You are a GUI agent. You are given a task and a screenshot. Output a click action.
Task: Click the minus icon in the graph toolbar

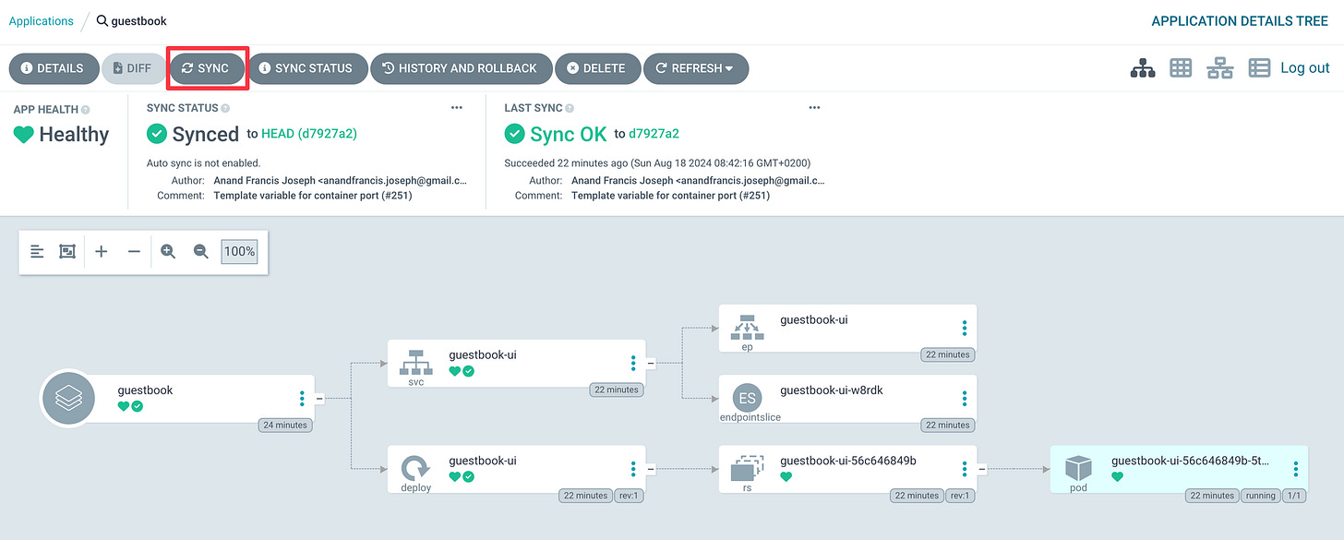[x=134, y=251]
